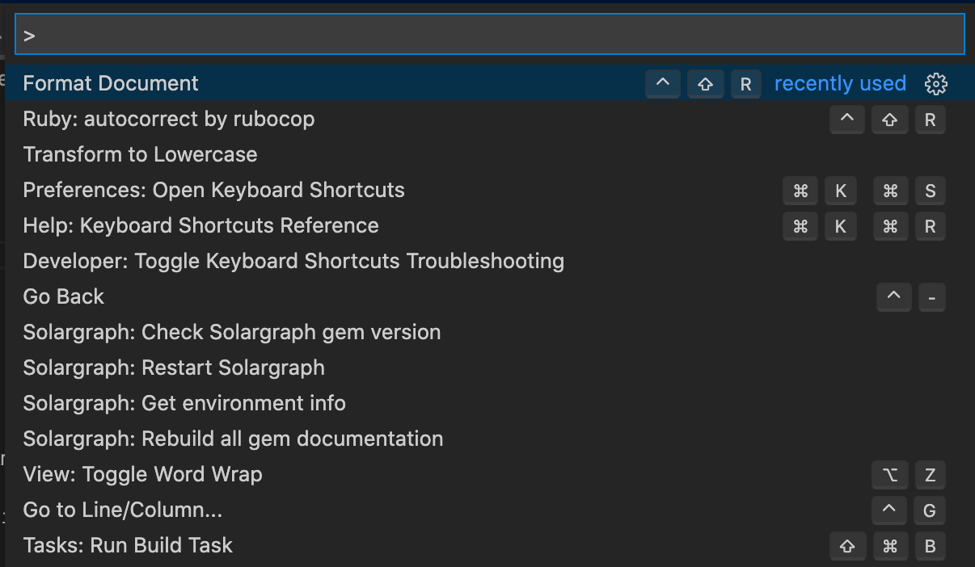
Task: Select Developer: Toggle Keyboard Shortcuts Troubleshooting
Action: pos(293,261)
